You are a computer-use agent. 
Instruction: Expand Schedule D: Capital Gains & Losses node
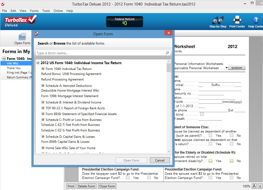coord(43,136)
